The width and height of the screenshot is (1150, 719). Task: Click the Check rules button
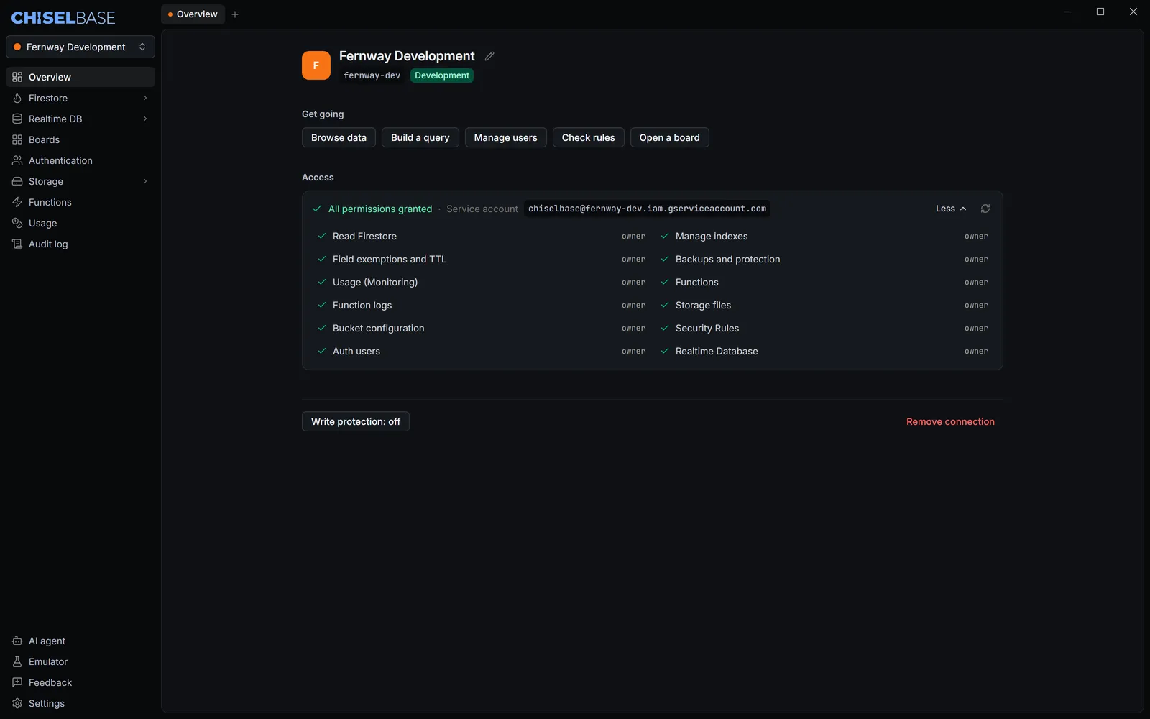pos(589,137)
